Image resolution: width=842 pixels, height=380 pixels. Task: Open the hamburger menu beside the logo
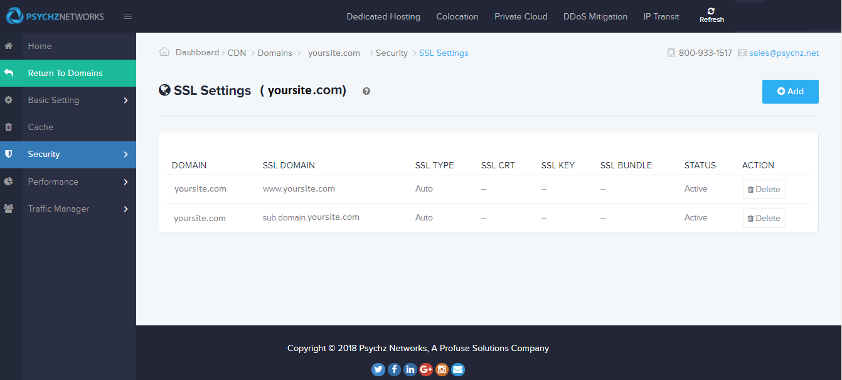coord(128,17)
